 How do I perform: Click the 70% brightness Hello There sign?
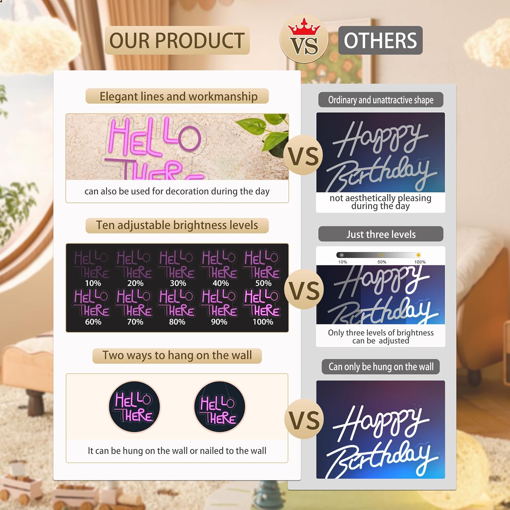coord(135,303)
